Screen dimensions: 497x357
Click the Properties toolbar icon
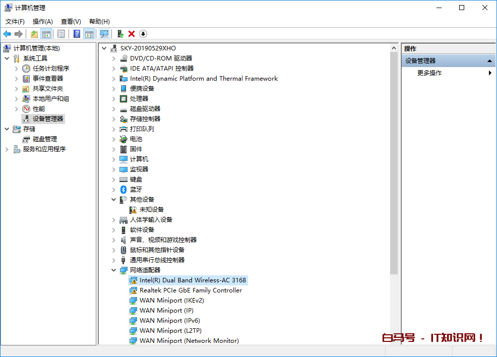point(61,34)
